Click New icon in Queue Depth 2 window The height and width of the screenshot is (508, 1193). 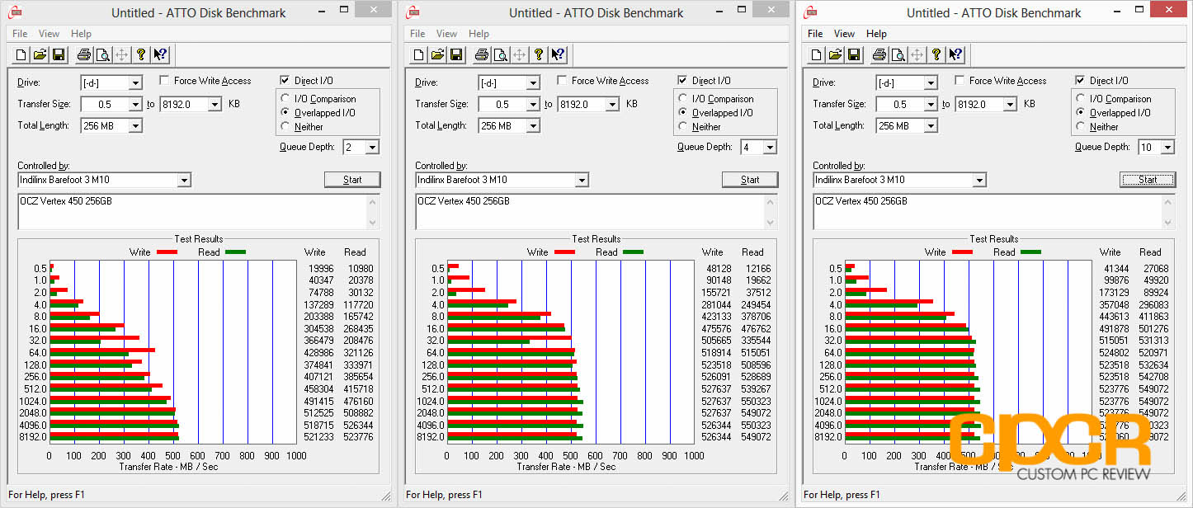[21, 54]
